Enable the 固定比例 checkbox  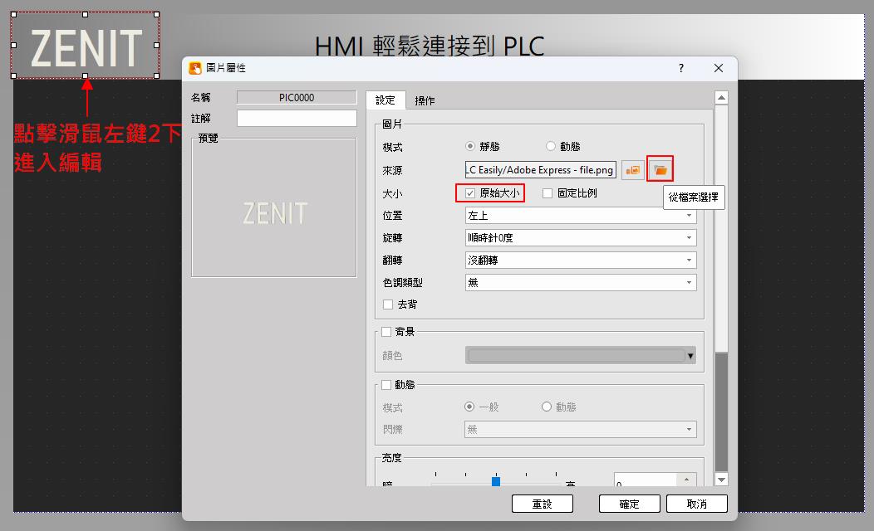click(547, 193)
